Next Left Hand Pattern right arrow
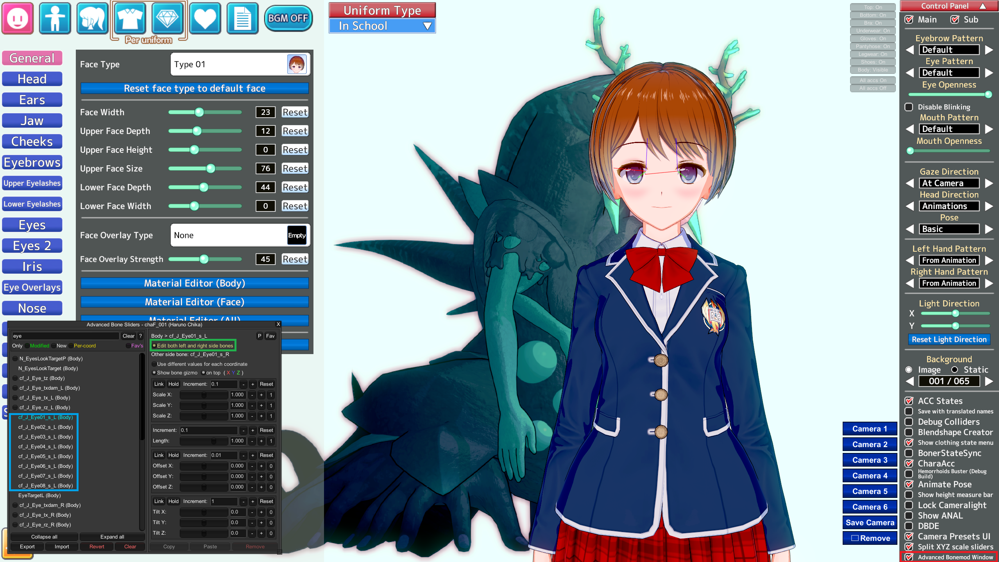The width and height of the screenshot is (999, 562). point(989,260)
